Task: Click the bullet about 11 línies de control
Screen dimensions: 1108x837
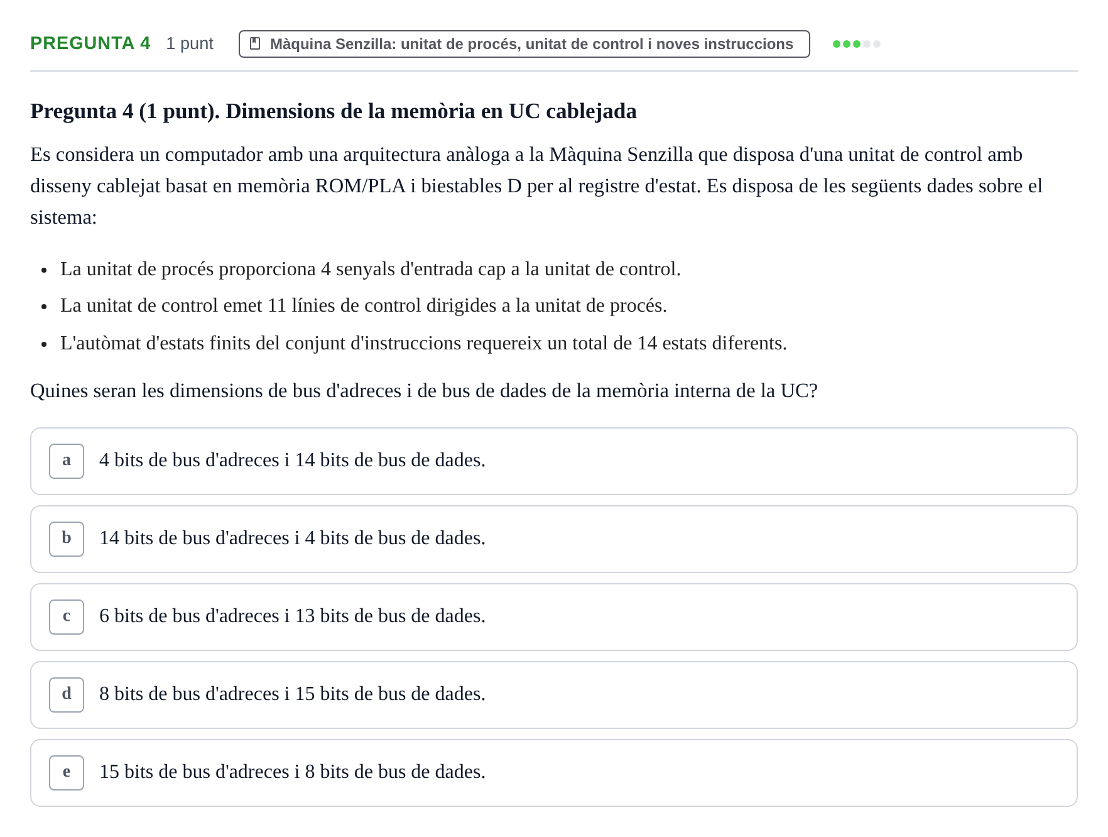Action: (x=364, y=305)
